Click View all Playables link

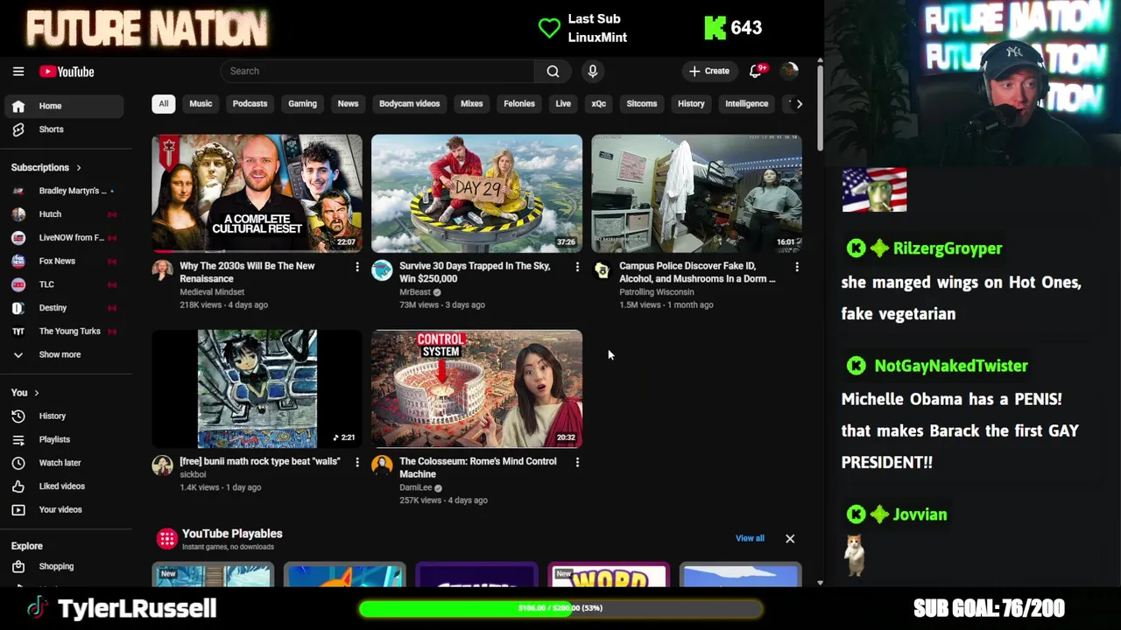[750, 538]
